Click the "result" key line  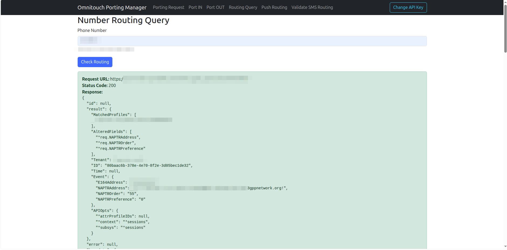coord(99,109)
